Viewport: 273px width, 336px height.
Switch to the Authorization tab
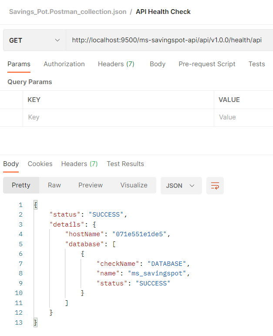coord(64,64)
